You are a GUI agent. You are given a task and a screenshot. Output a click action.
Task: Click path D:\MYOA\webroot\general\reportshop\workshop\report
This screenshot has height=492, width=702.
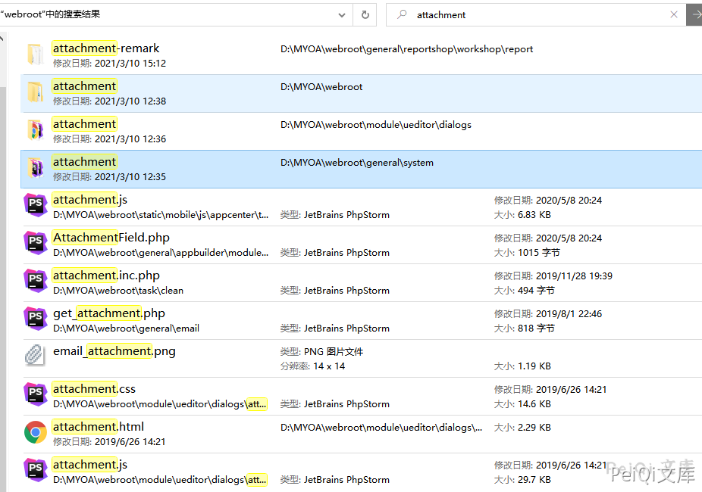pyautogui.click(x=406, y=49)
